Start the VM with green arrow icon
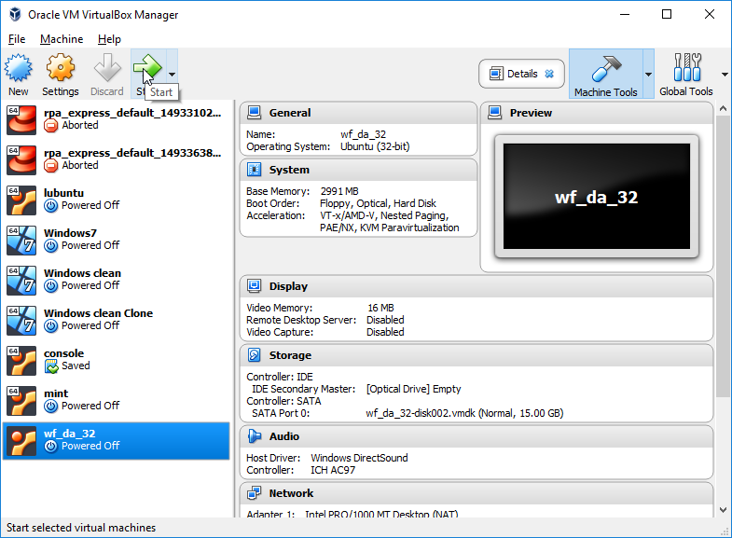Image resolution: width=732 pixels, height=538 pixels. point(147,68)
